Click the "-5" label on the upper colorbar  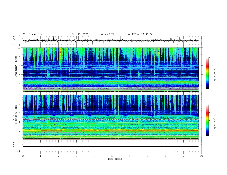(x=211, y=73)
